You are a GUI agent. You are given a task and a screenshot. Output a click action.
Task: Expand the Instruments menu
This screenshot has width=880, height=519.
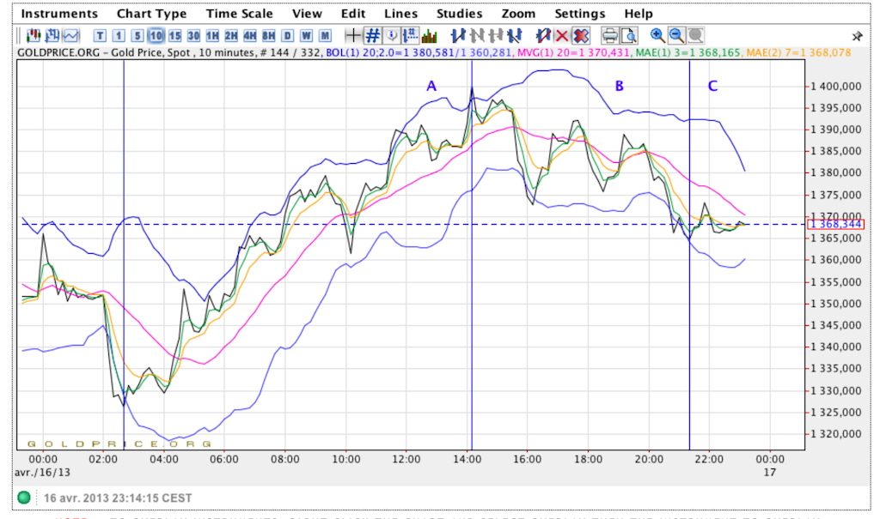tap(59, 14)
